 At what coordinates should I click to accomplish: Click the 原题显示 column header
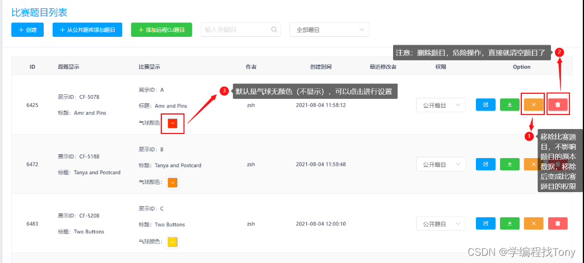(68, 67)
